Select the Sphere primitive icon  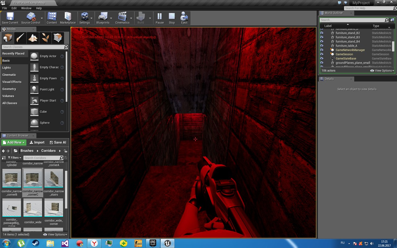pyautogui.click(x=34, y=123)
